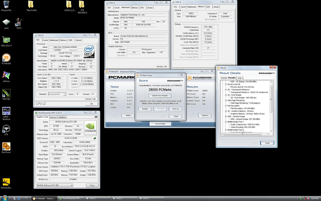
Task: Click the taskbar clock showing 7:04 PM
Action: (x=314, y=198)
